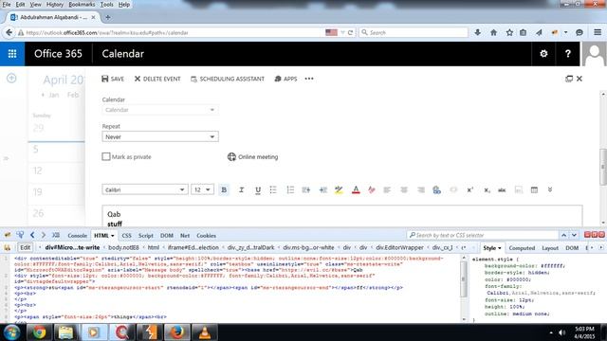The height and width of the screenshot is (341, 607).
Task: Insert a bulleted list
Action: click(x=273, y=189)
